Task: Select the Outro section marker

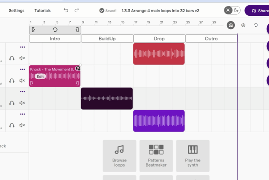Action: click(211, 38)
